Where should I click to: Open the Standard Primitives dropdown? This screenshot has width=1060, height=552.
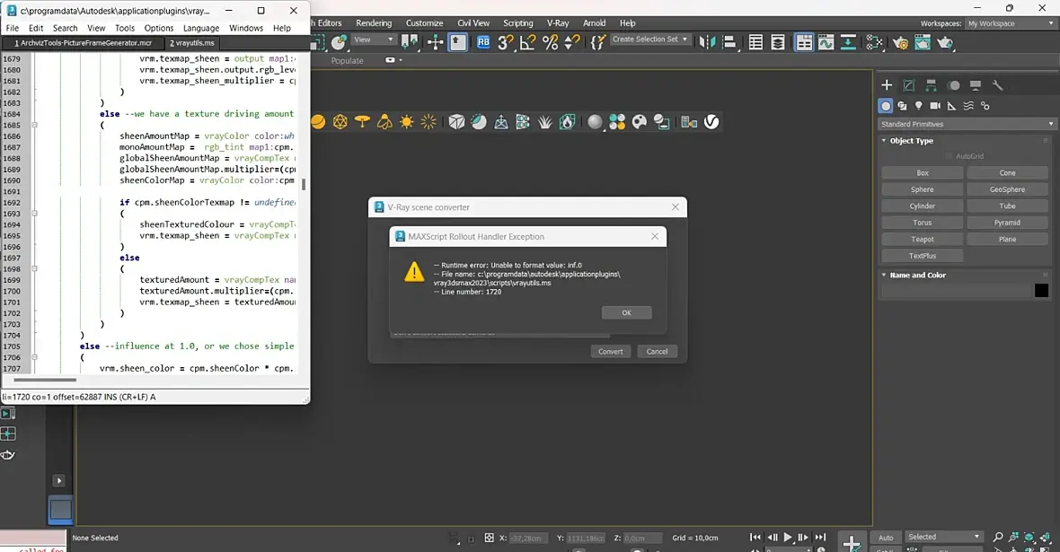(x=966, y=124)
